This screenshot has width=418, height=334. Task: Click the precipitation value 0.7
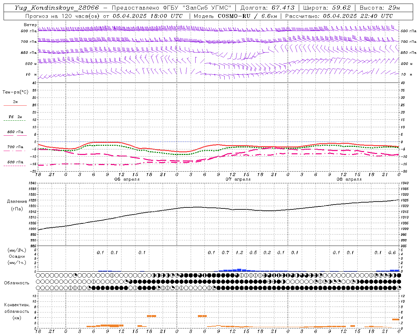(225, 253)
